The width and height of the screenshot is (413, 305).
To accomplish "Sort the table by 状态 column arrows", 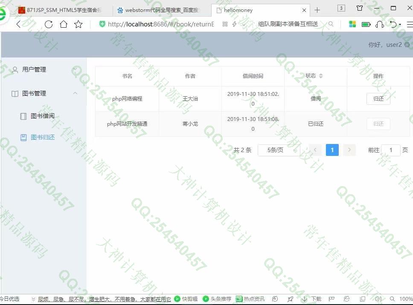I will click(x=320, y=76).
